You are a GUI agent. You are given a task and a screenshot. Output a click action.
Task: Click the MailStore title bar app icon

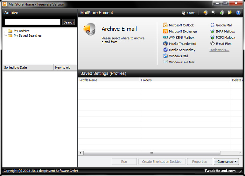pos(5,4)
